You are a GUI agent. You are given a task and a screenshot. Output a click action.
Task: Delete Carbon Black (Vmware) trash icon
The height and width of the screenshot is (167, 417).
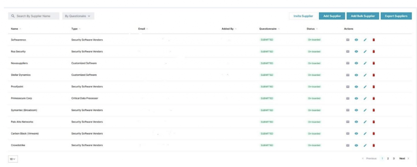[374, 133]
